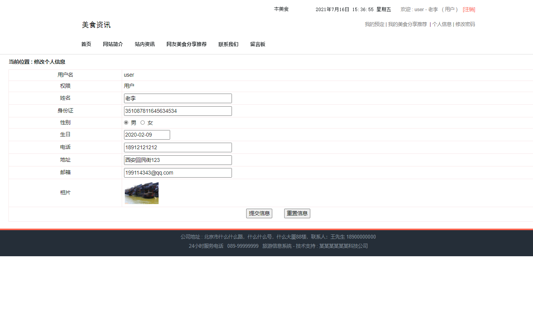Viewport: 533px width, 313px height.
Task: Open the 首页 navigation menu item
Action: 86,44
